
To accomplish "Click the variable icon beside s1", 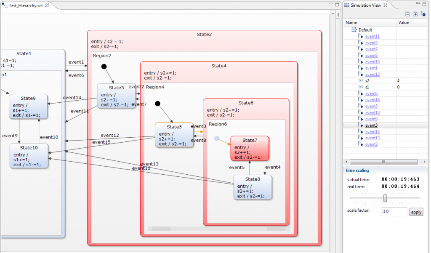I will click(361, 87).
